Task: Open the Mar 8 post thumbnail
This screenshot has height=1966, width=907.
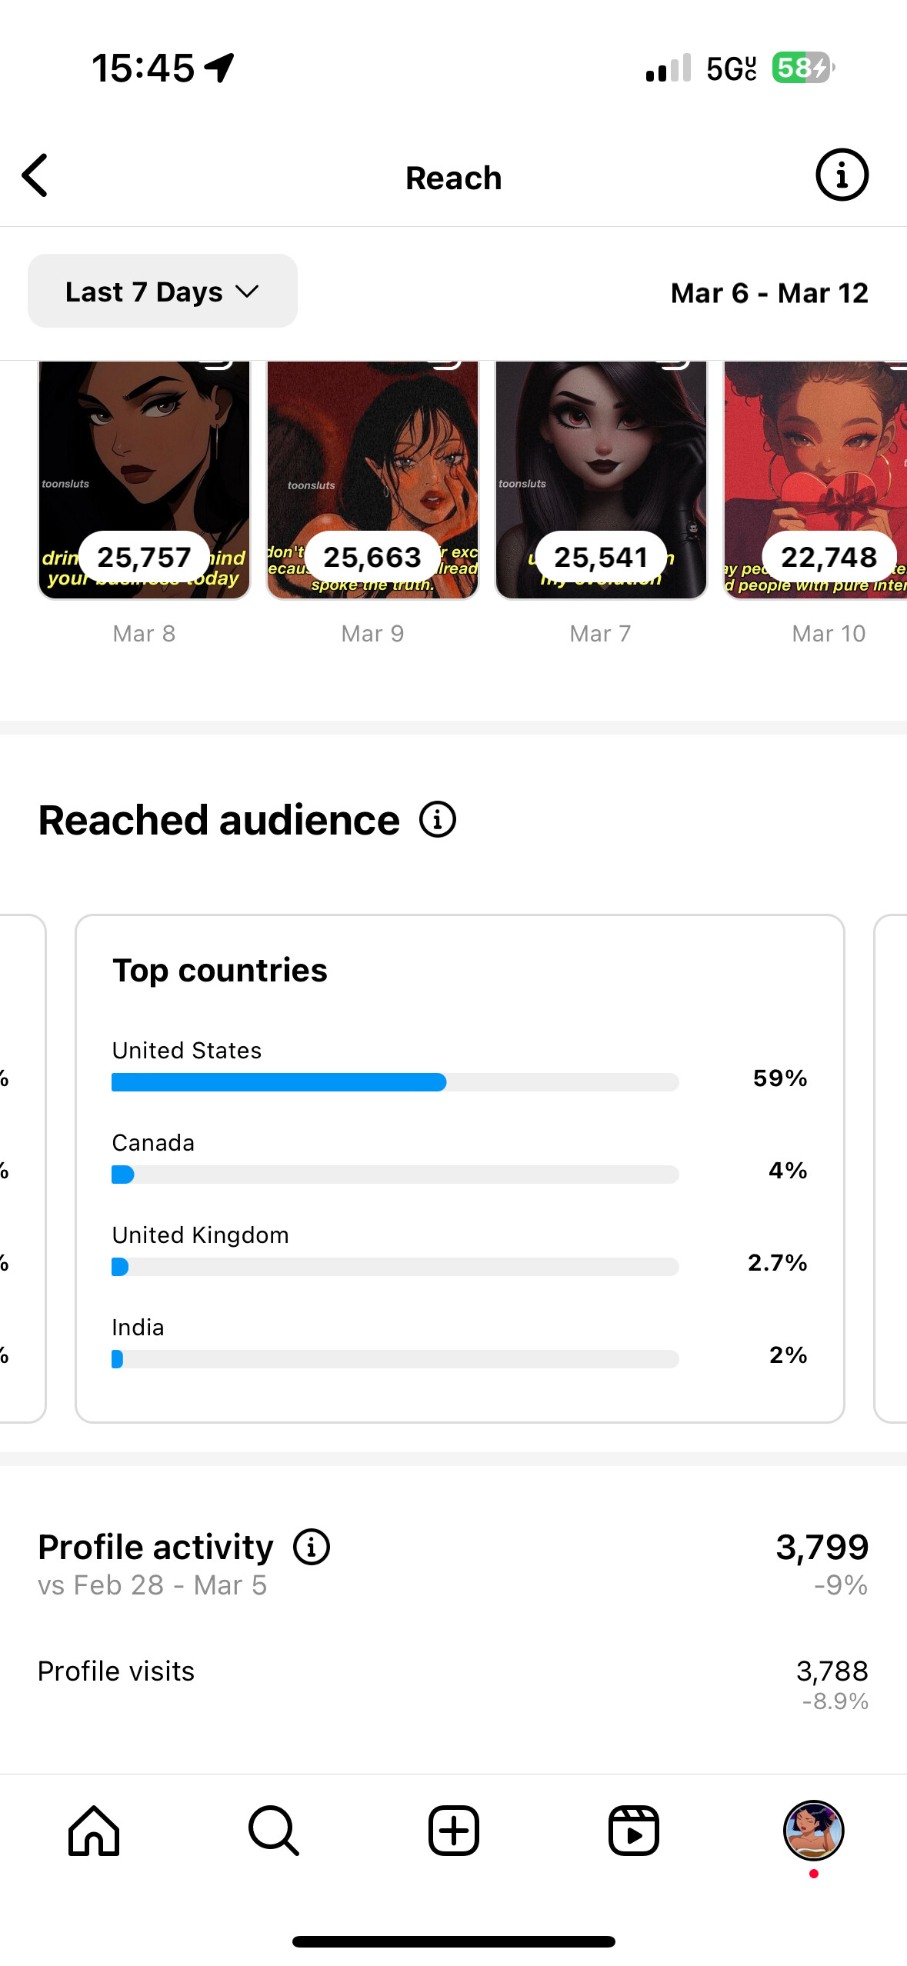Action: tap(145, 480)
